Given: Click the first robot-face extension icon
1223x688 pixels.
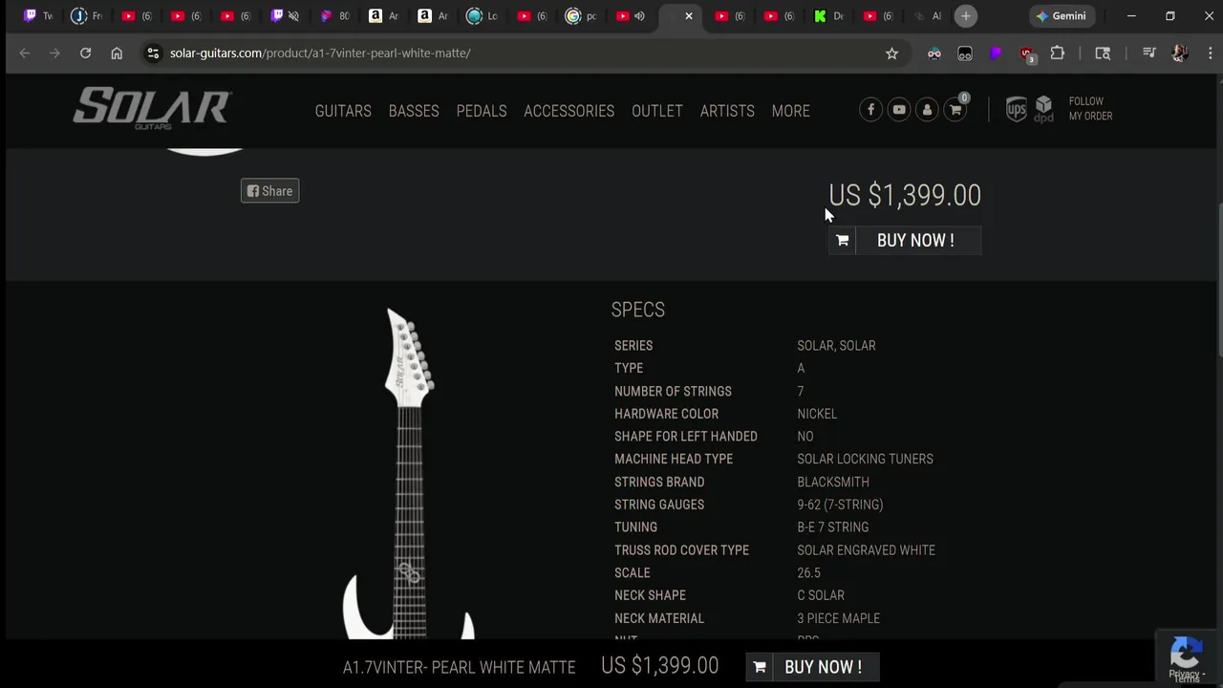Looking at the screenshot, I should 934,54.
